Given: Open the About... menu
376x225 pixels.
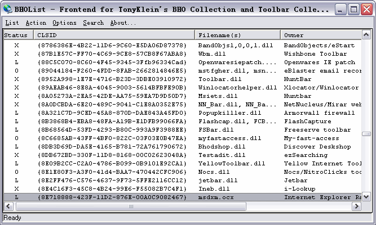Looking at the screenshot, I should coord(123,22).
